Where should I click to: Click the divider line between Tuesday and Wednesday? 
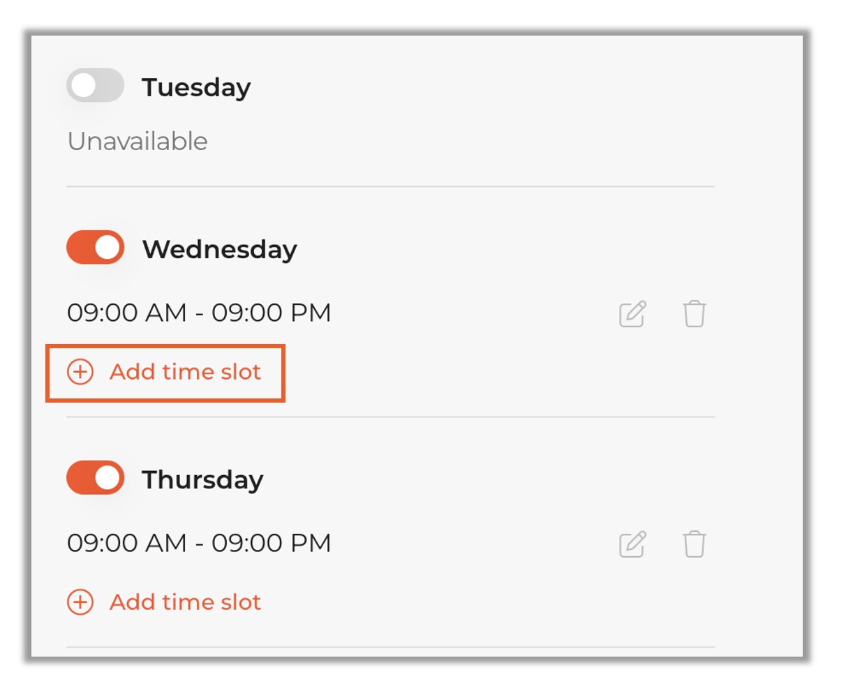point(390,186)
